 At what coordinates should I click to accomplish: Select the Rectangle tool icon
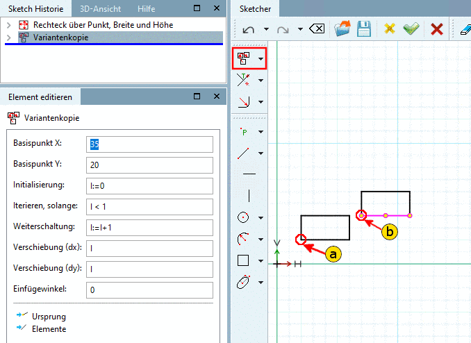coord(243,260)
